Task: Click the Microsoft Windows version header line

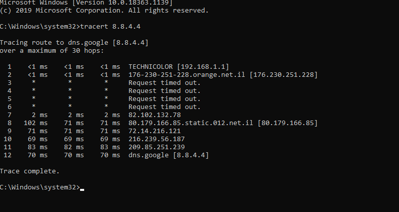Action: (86, 3)
